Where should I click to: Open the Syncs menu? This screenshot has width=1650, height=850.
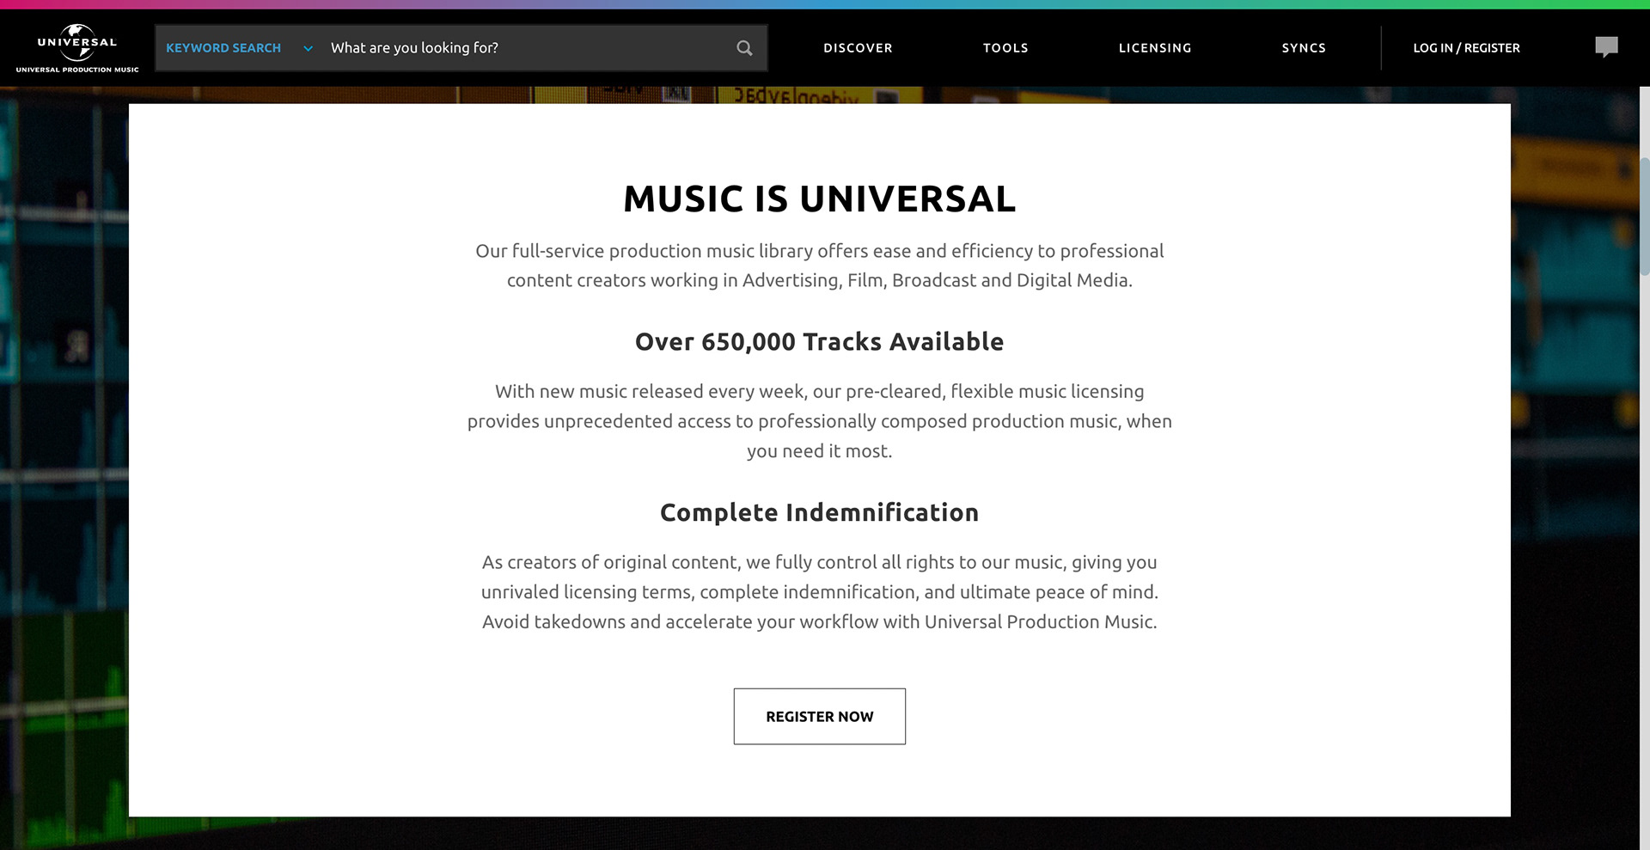click(1304, 48)
